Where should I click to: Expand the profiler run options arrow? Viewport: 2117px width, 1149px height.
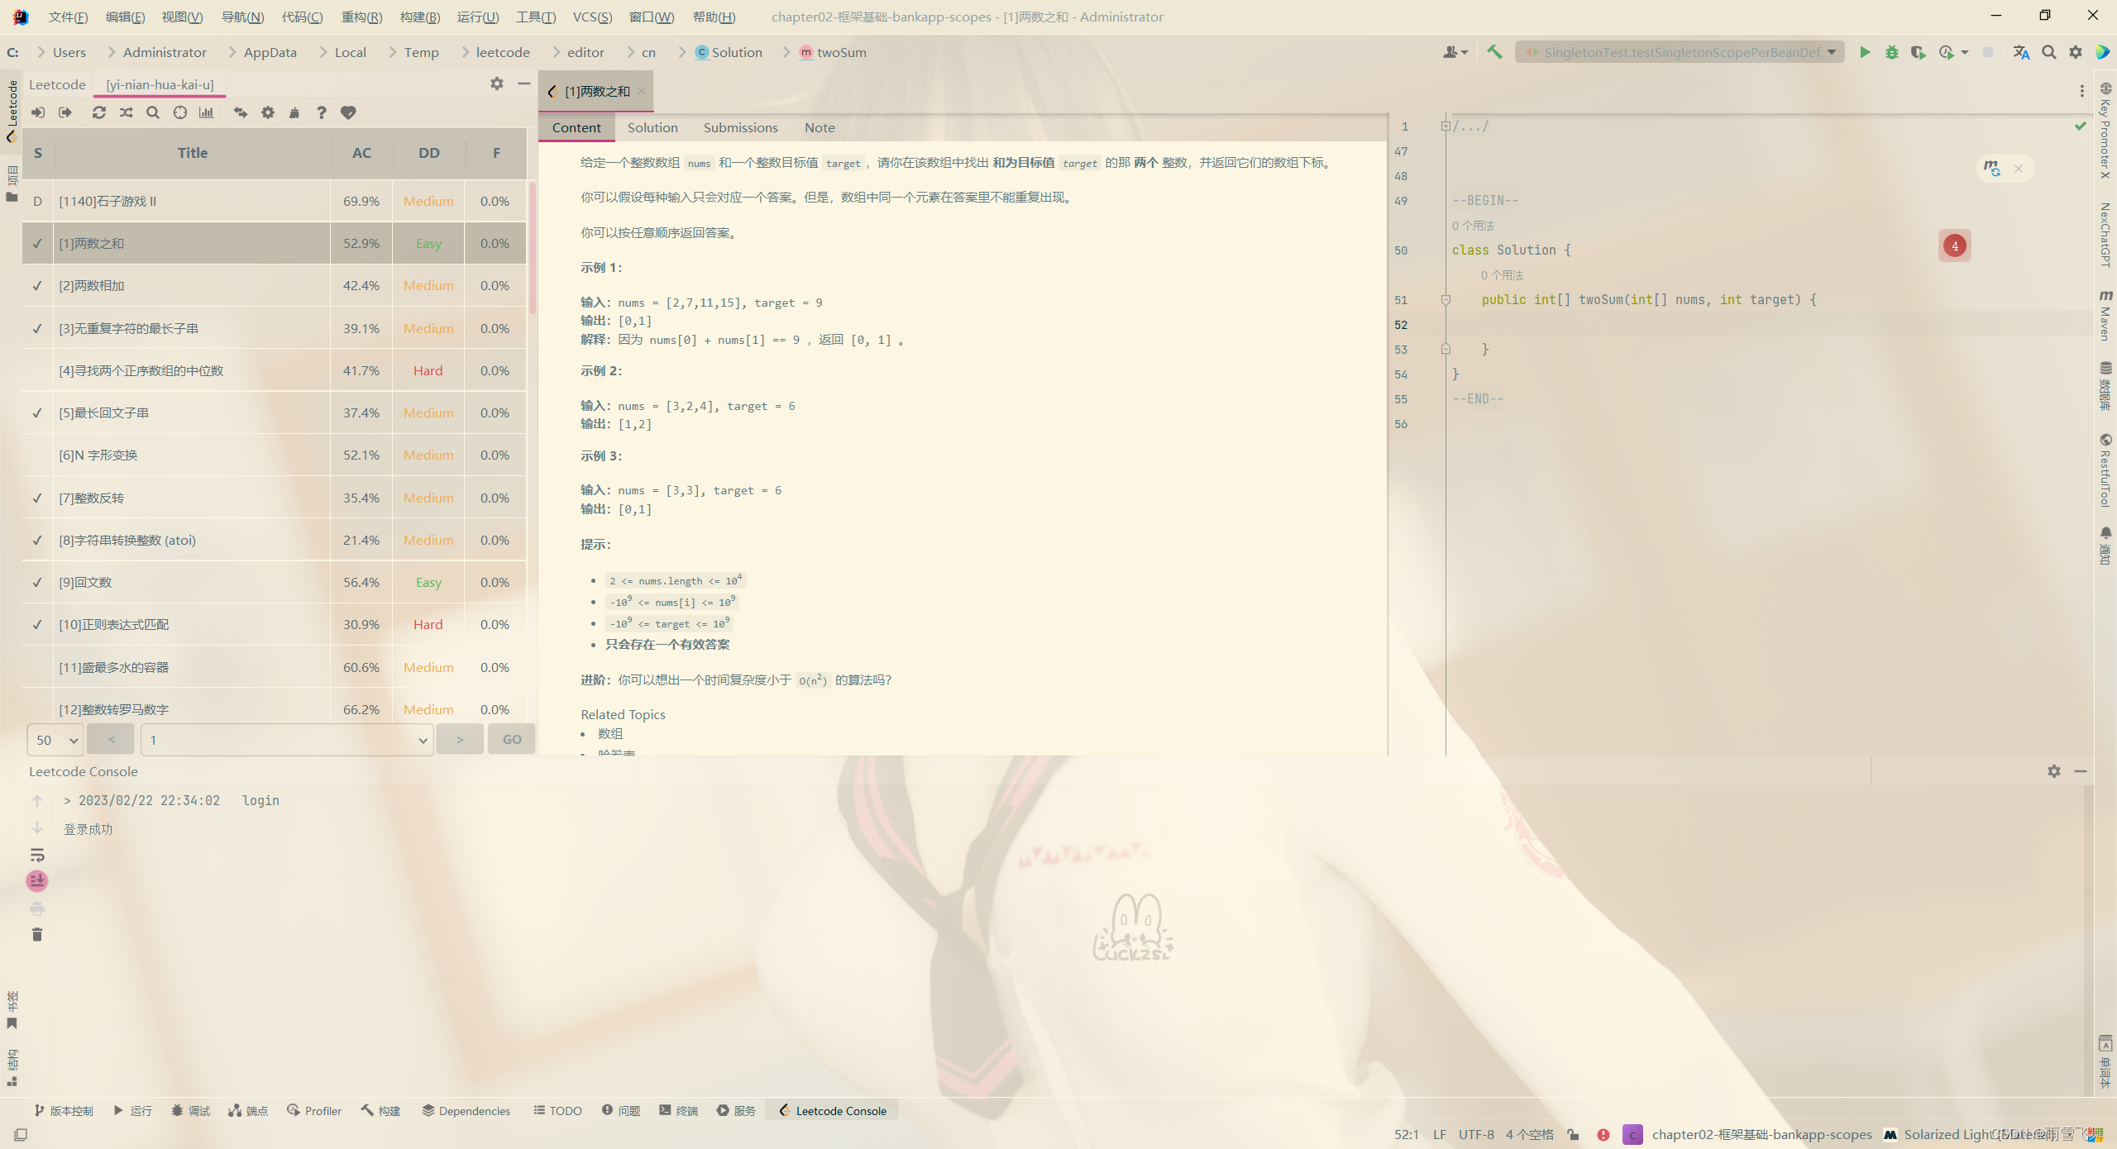pyautogui.click(x=1964, y=52)
